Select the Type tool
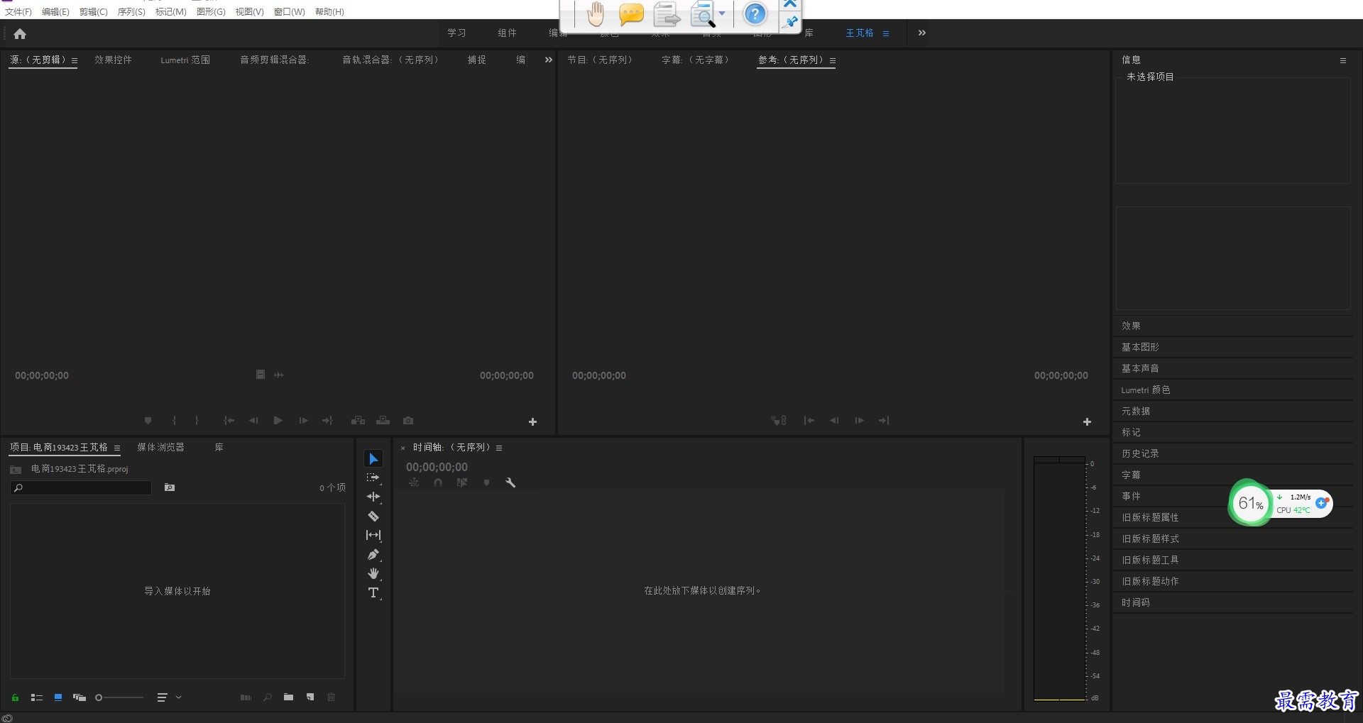This screenshot has height=723, width=1363. tap(373, 592)
